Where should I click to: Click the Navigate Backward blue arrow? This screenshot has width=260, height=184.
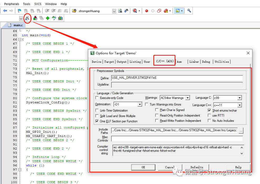click(5, 11)
